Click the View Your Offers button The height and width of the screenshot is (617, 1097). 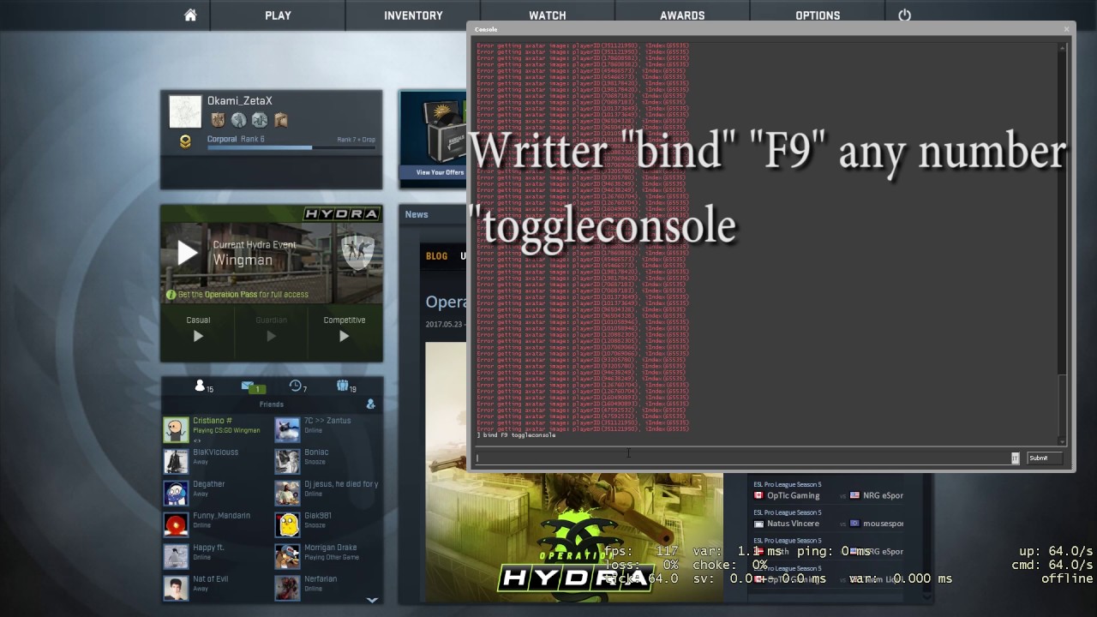[x=440, y=172]
